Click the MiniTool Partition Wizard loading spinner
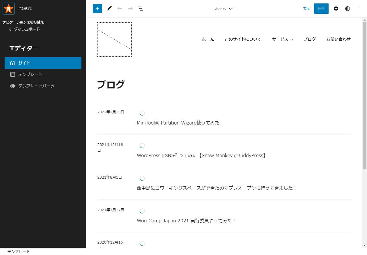The image size is (367, 255). point(142,113)
